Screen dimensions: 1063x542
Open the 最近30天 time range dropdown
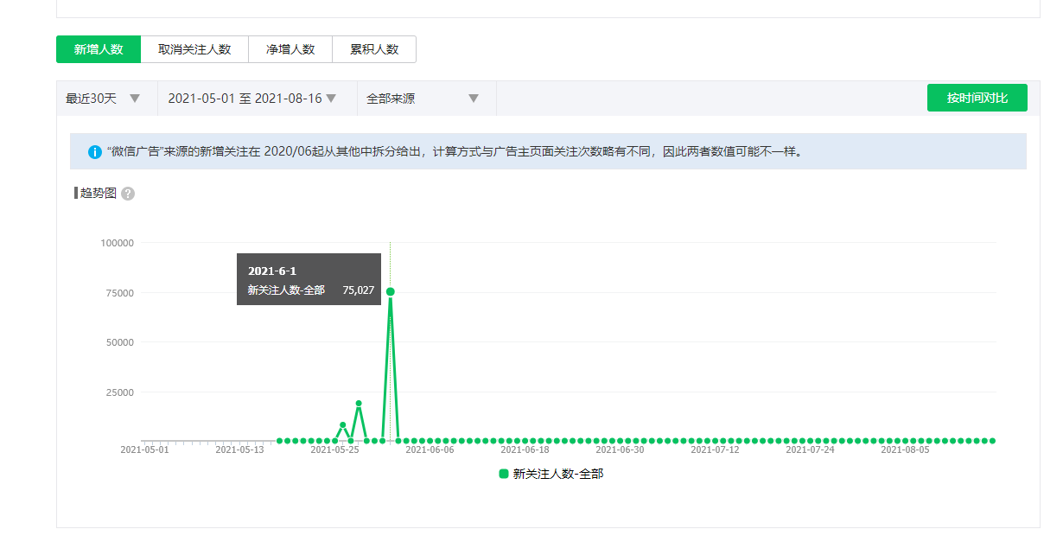[x=103, y=99]
